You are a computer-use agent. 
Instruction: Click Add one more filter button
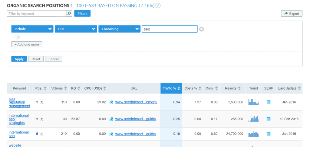pyautogui.click(x=27, y=44)
